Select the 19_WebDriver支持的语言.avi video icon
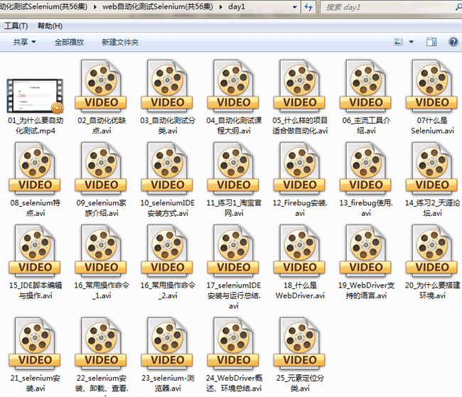Image resolution: width=462 pixels, height=397 pixels. click(x=366, y=251)
